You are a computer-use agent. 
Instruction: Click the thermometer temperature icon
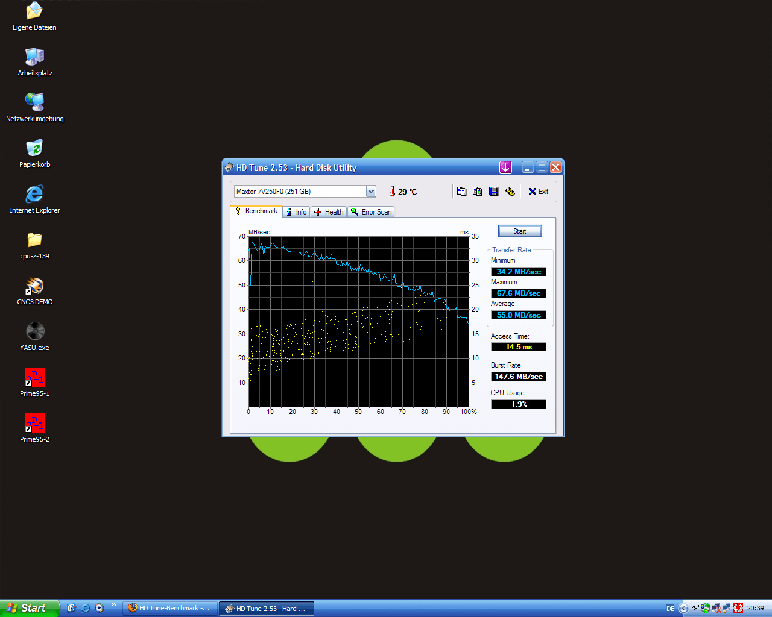click(392, 192)
